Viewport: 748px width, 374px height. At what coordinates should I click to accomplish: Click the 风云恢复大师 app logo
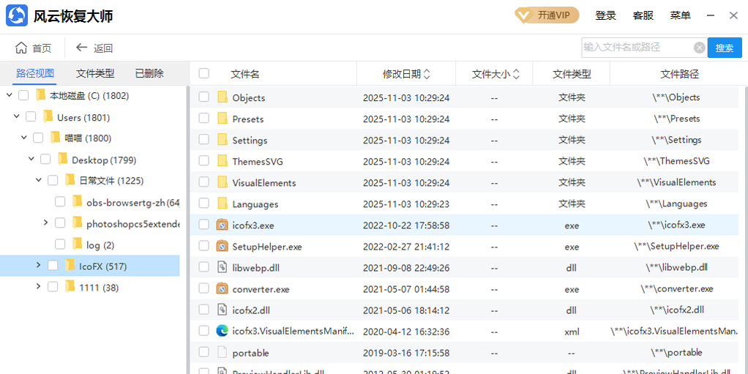[16, 16]
